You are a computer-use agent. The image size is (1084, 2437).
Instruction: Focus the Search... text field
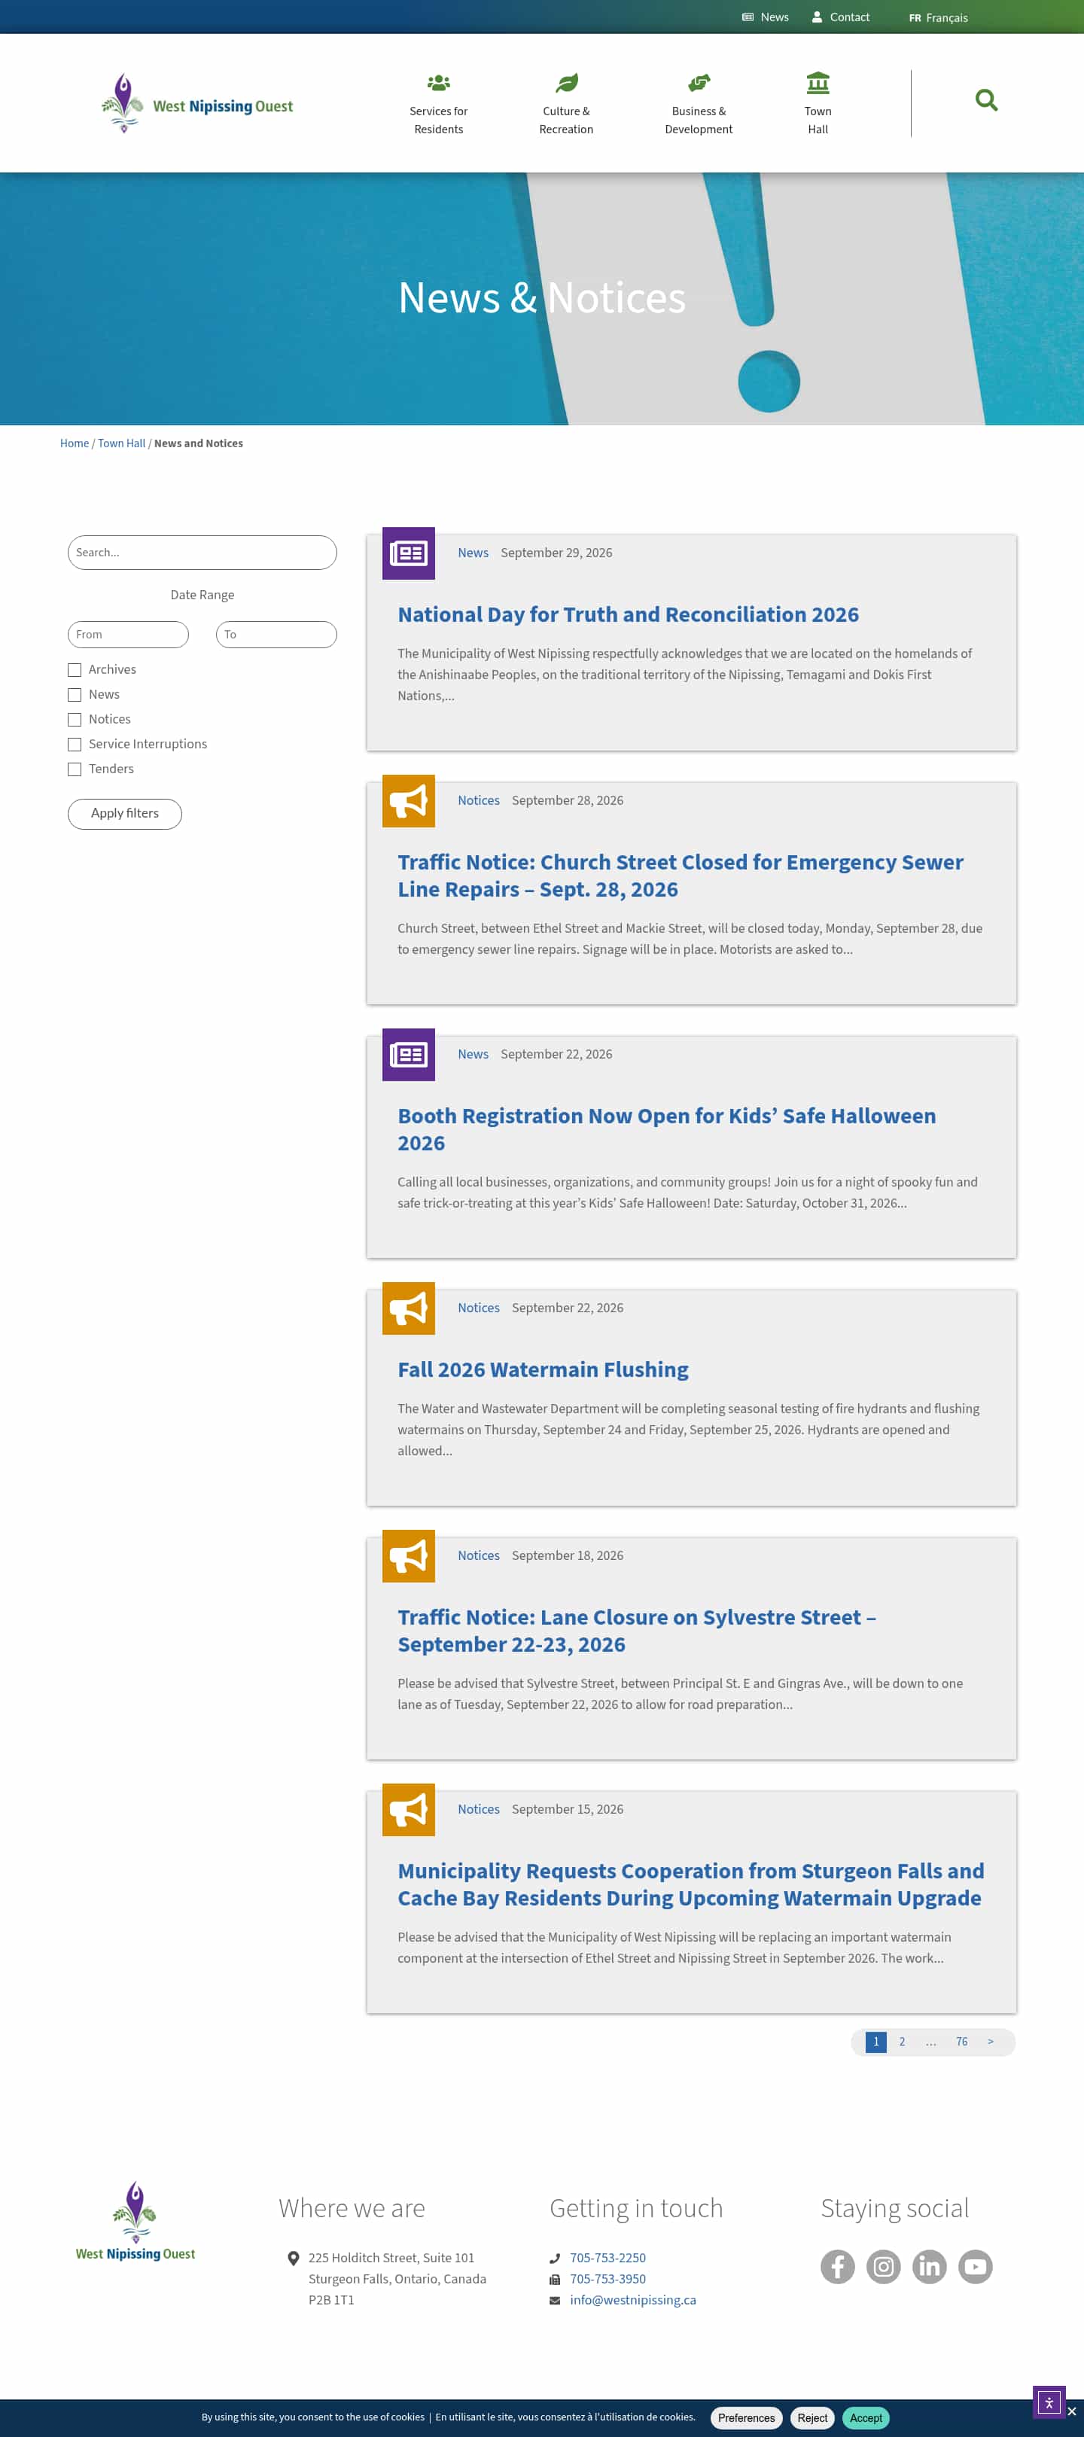pos(202,553)
